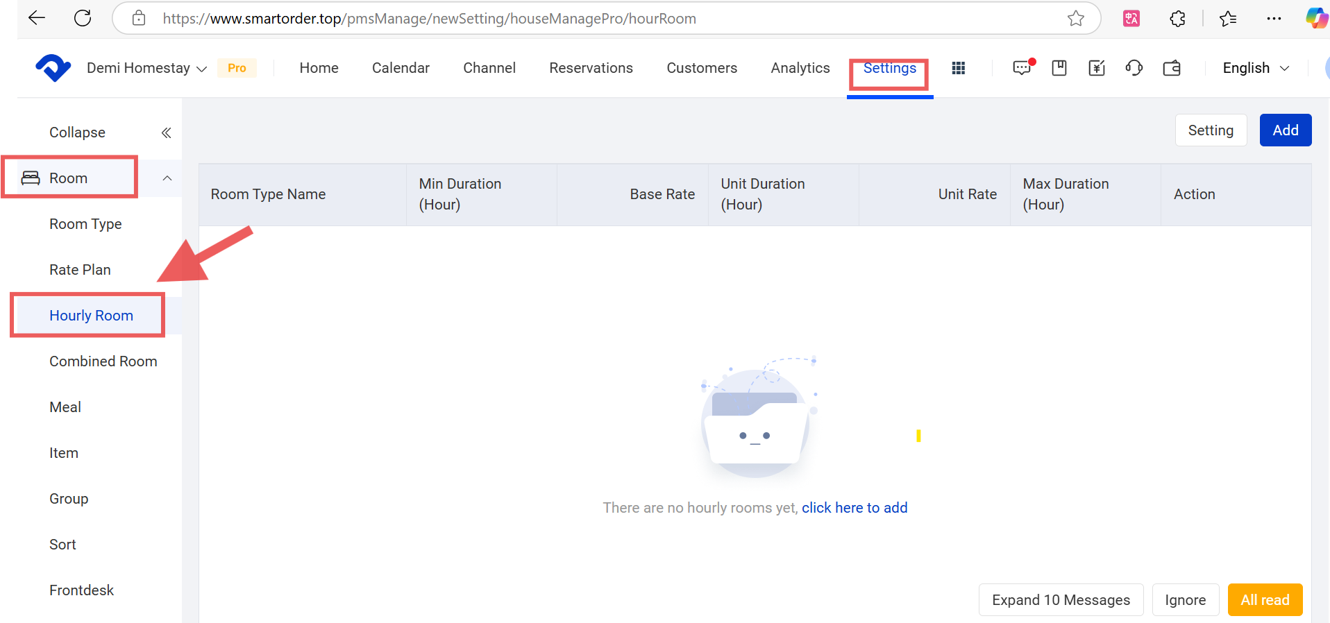The image size is (1330, 623).
Task: Click the blue Add button
Action: click(x=1285, y=130)
